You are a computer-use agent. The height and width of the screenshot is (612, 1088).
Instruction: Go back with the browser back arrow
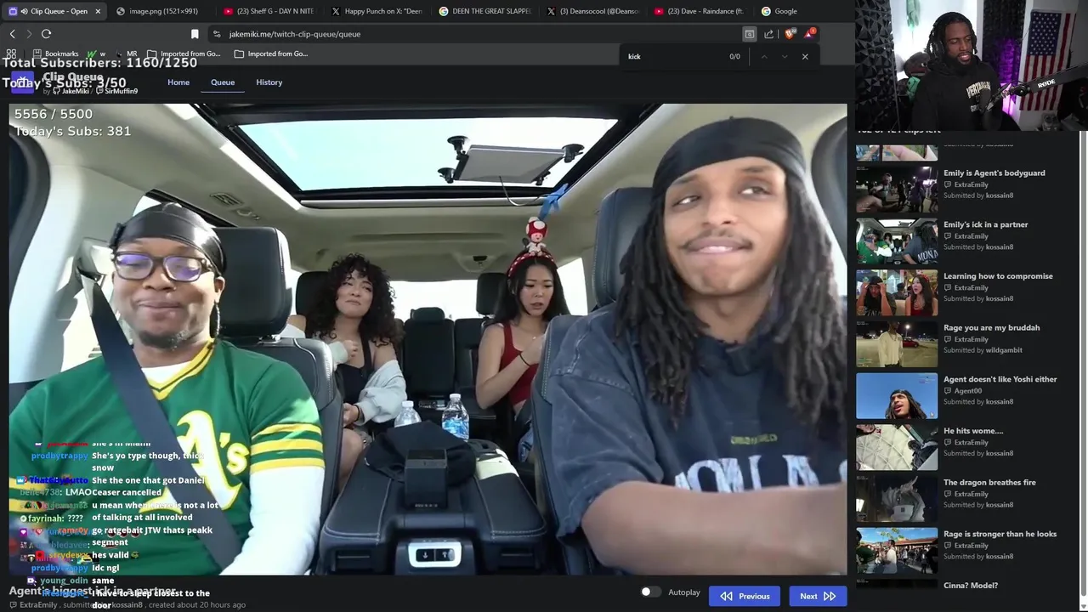click(x=12, y=34)
